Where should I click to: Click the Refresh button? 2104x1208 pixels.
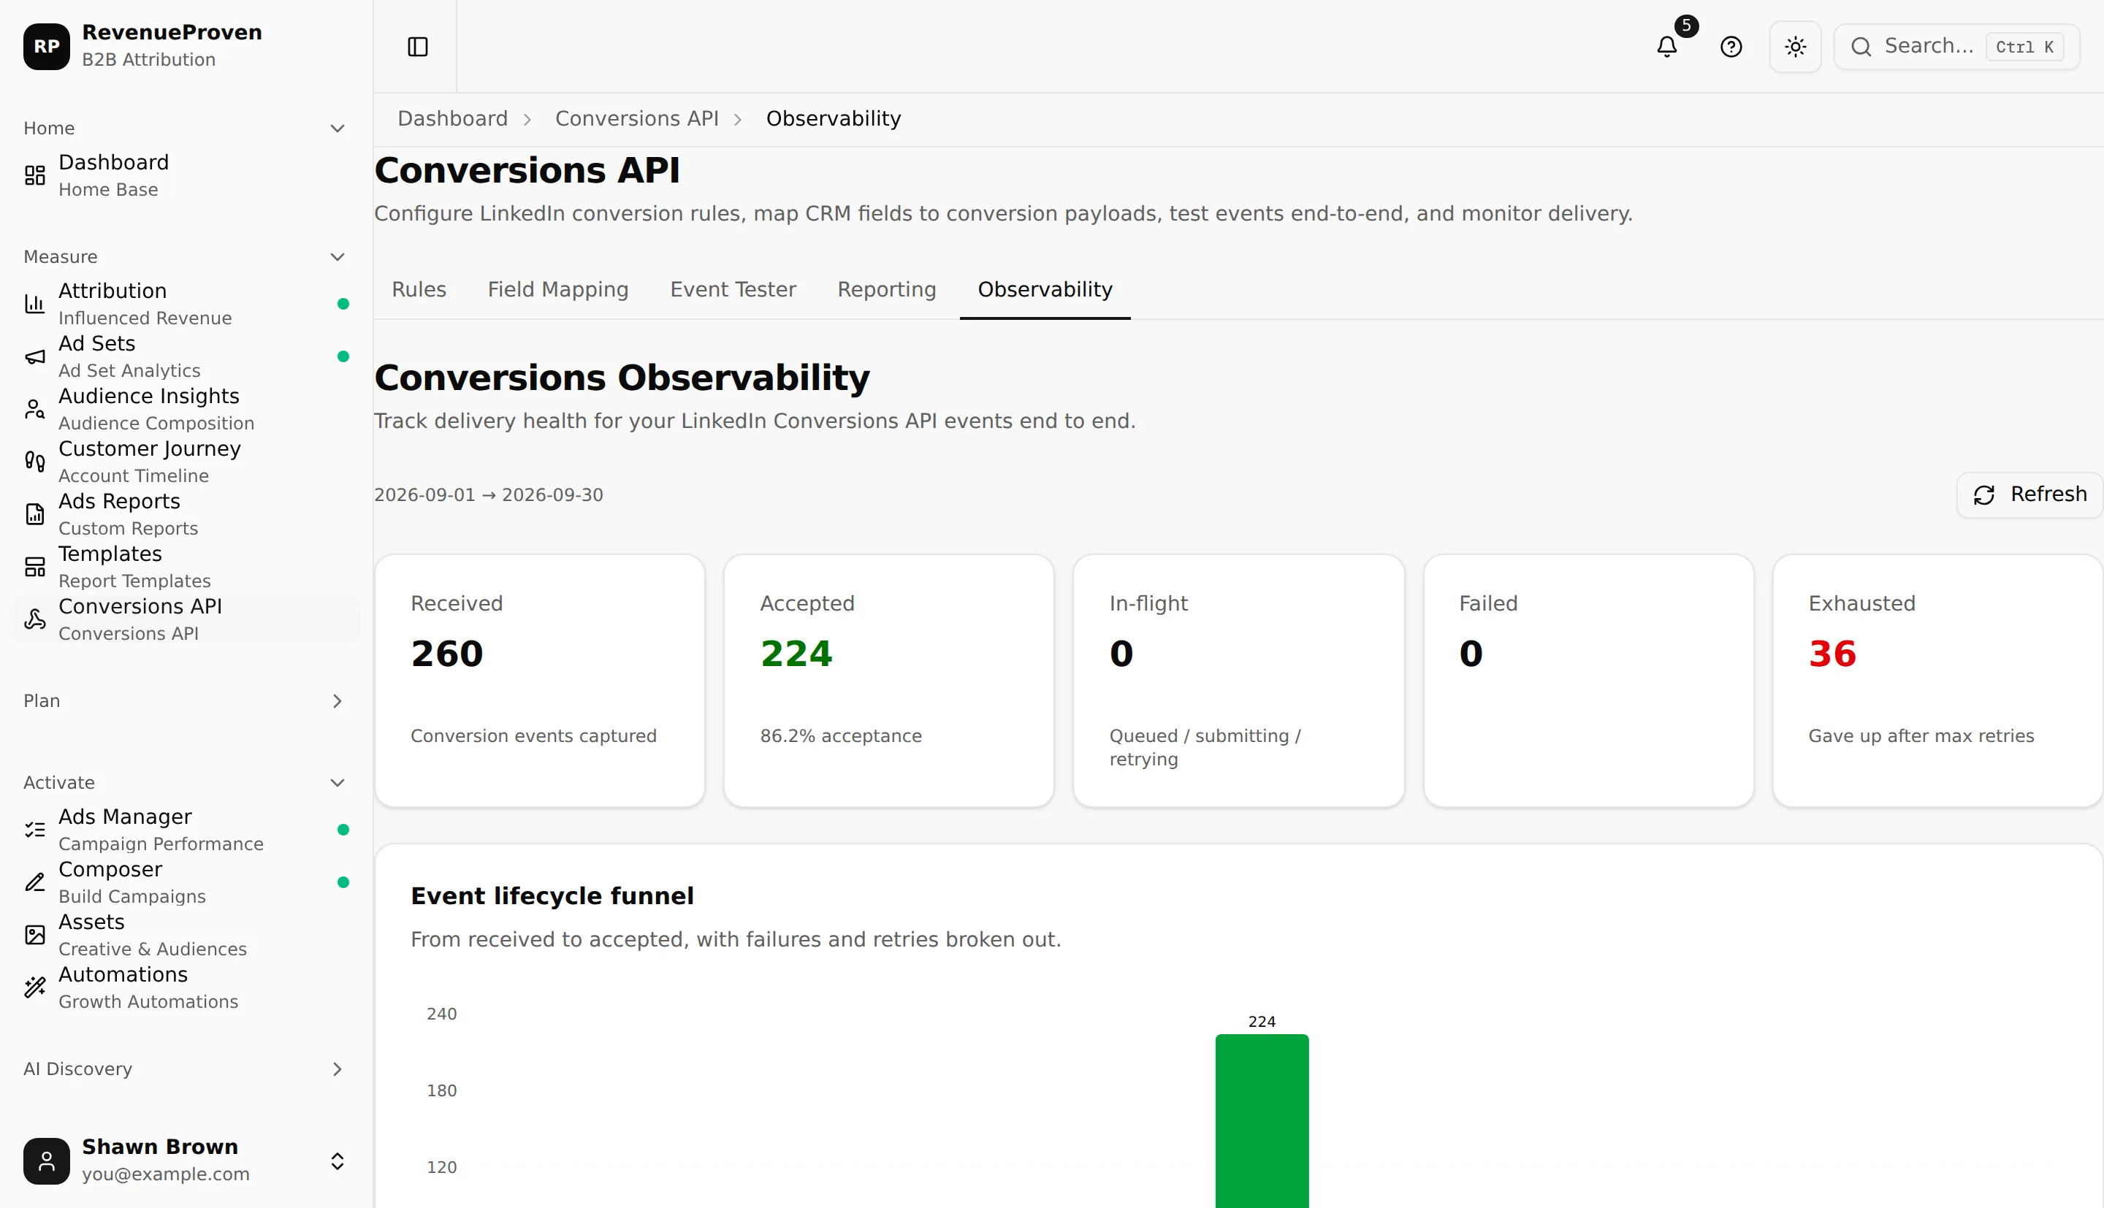coord(2029,495)
